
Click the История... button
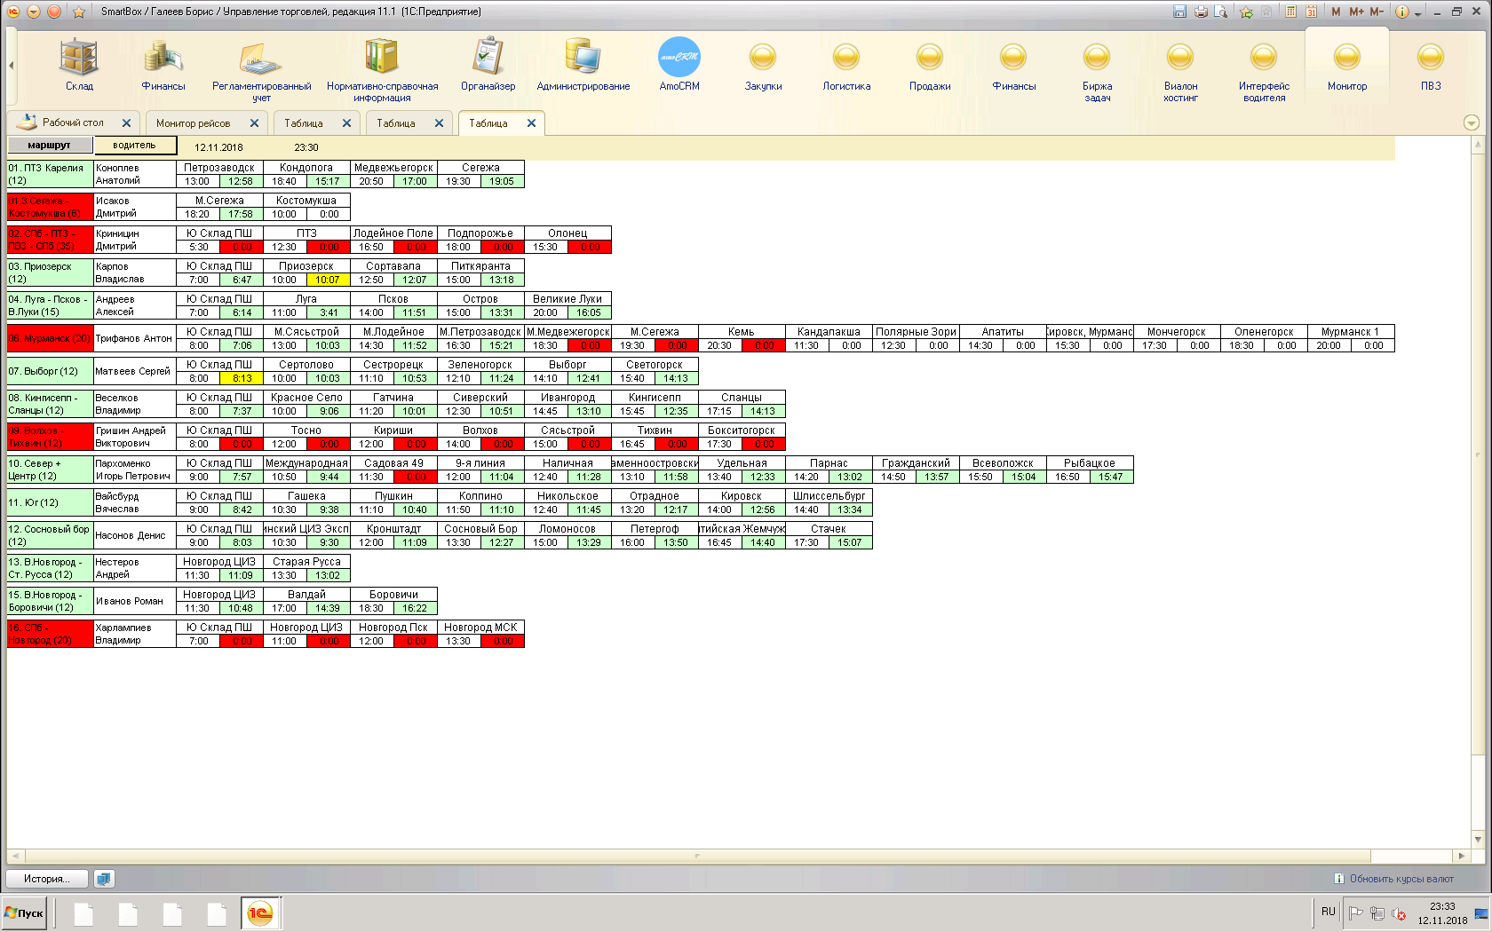click(x=47, y=879)
